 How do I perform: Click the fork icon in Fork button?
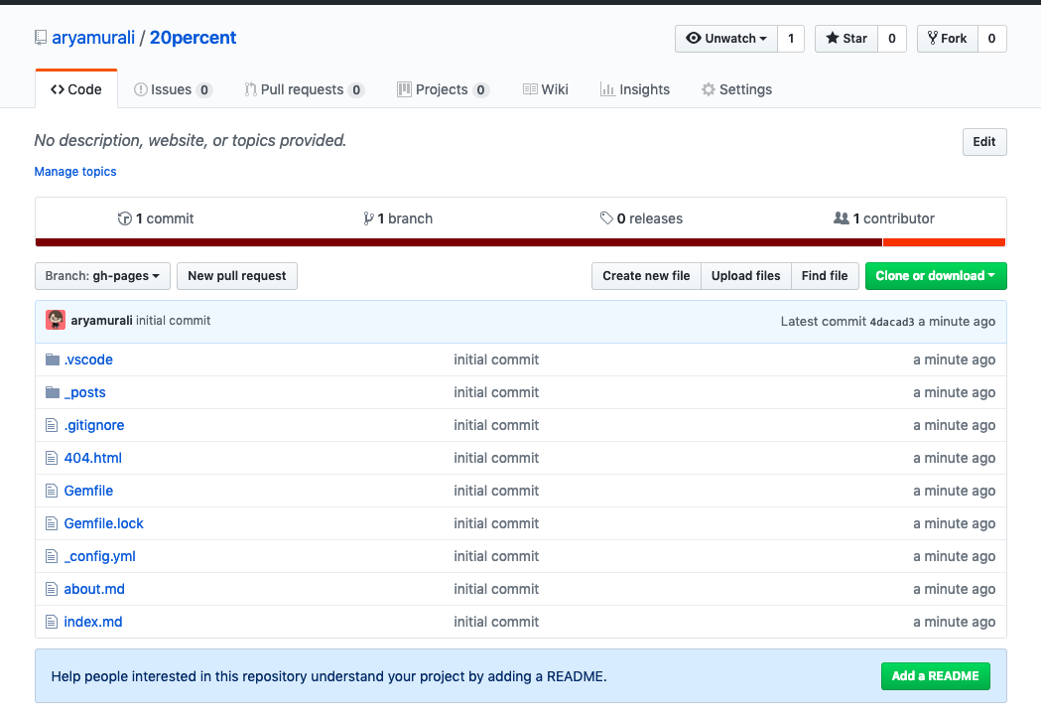(x=933, y=38)
